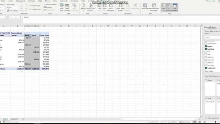The width and height of the screenshot is (220, 124).
Task: Check the Unit Cost field
Action: [206, 57]
